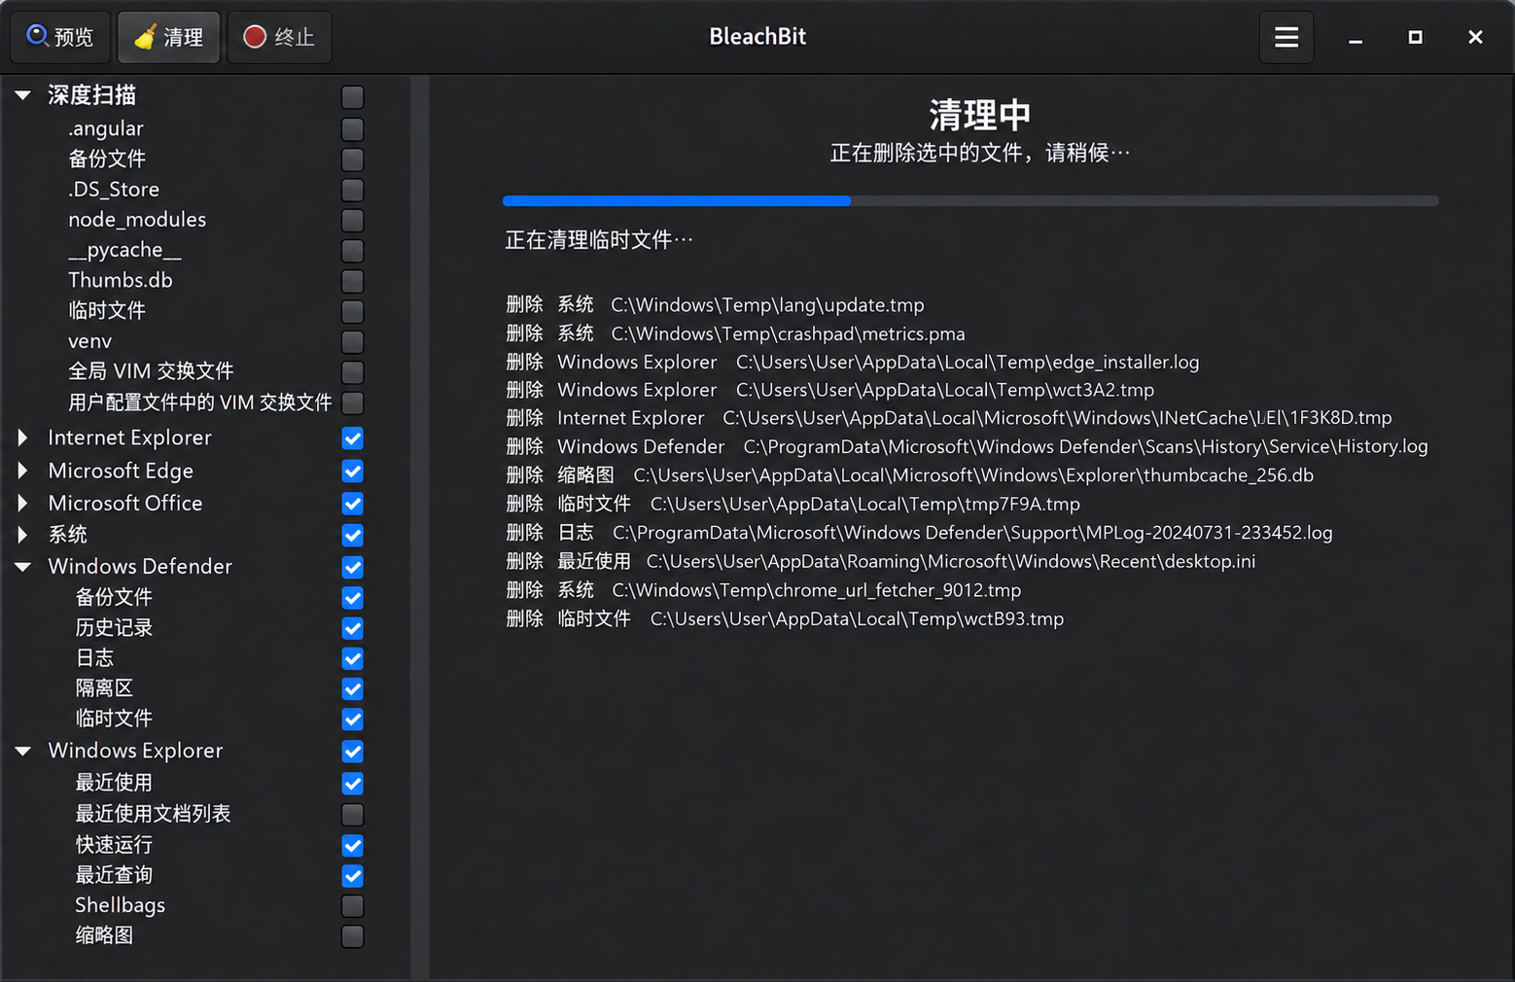
Task: Select the 深度扫描 tree label
Action: (92, 95)
